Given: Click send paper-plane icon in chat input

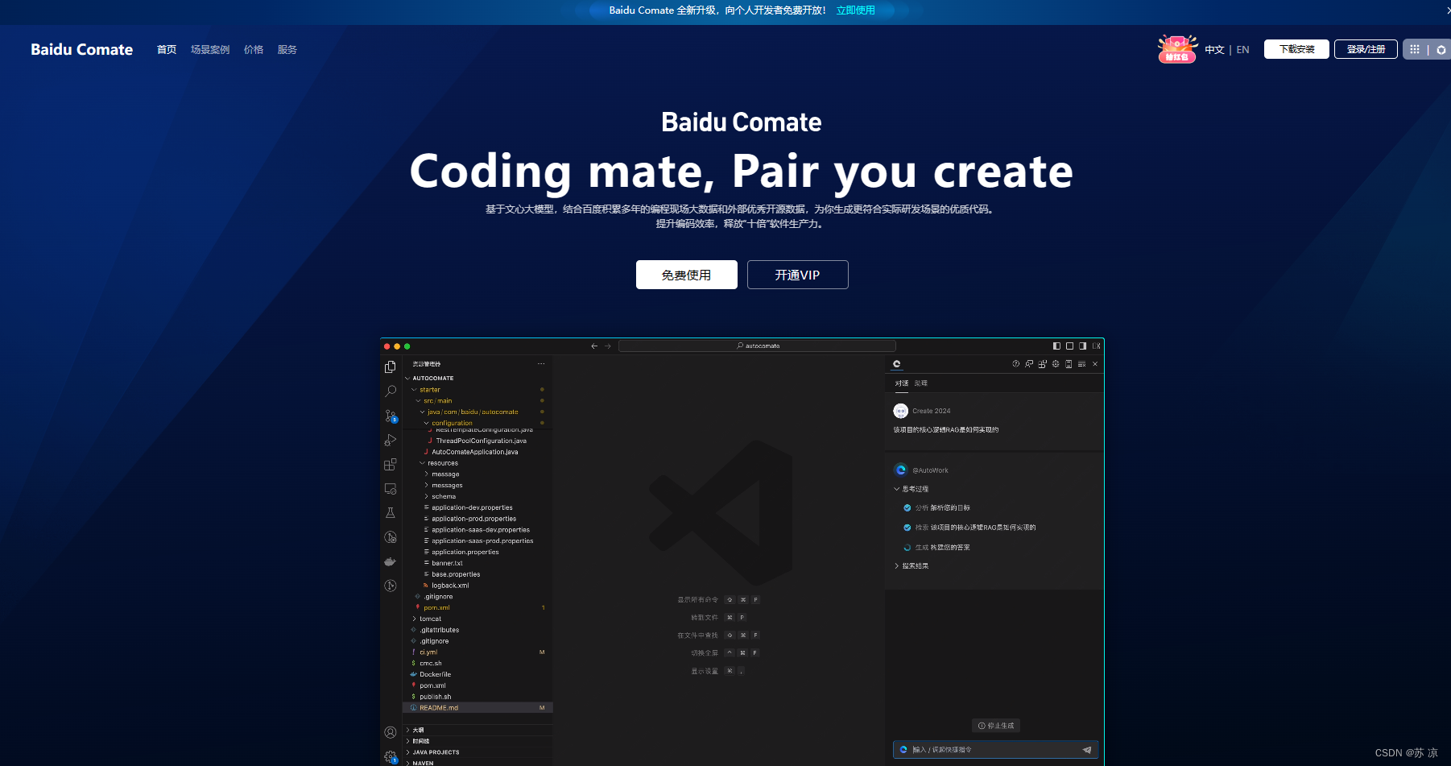Looking at the screenshot, I should [1087, 750].
